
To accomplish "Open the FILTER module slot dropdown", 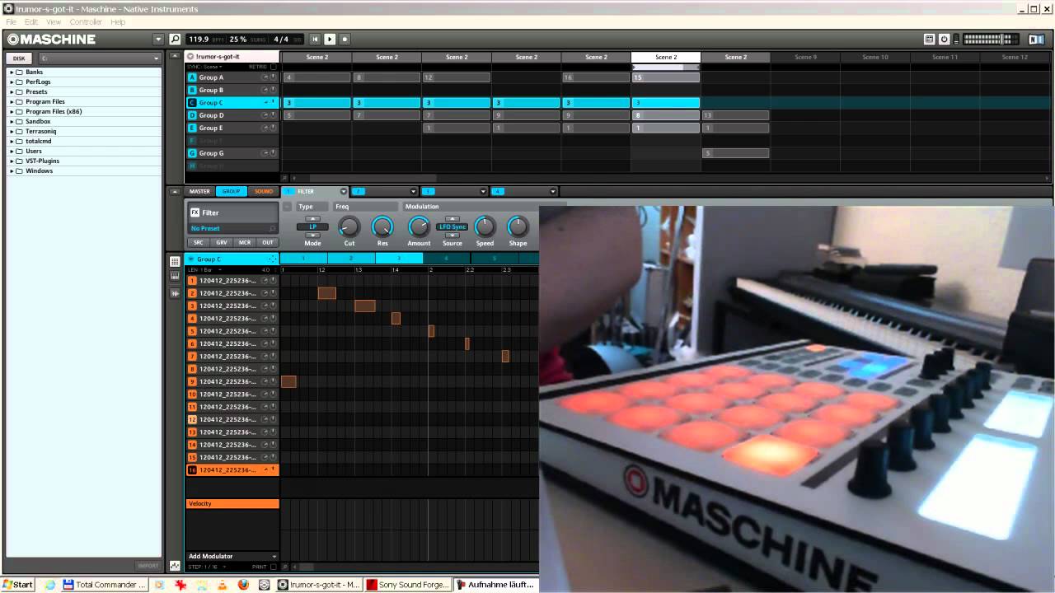I will coord(344,191).
